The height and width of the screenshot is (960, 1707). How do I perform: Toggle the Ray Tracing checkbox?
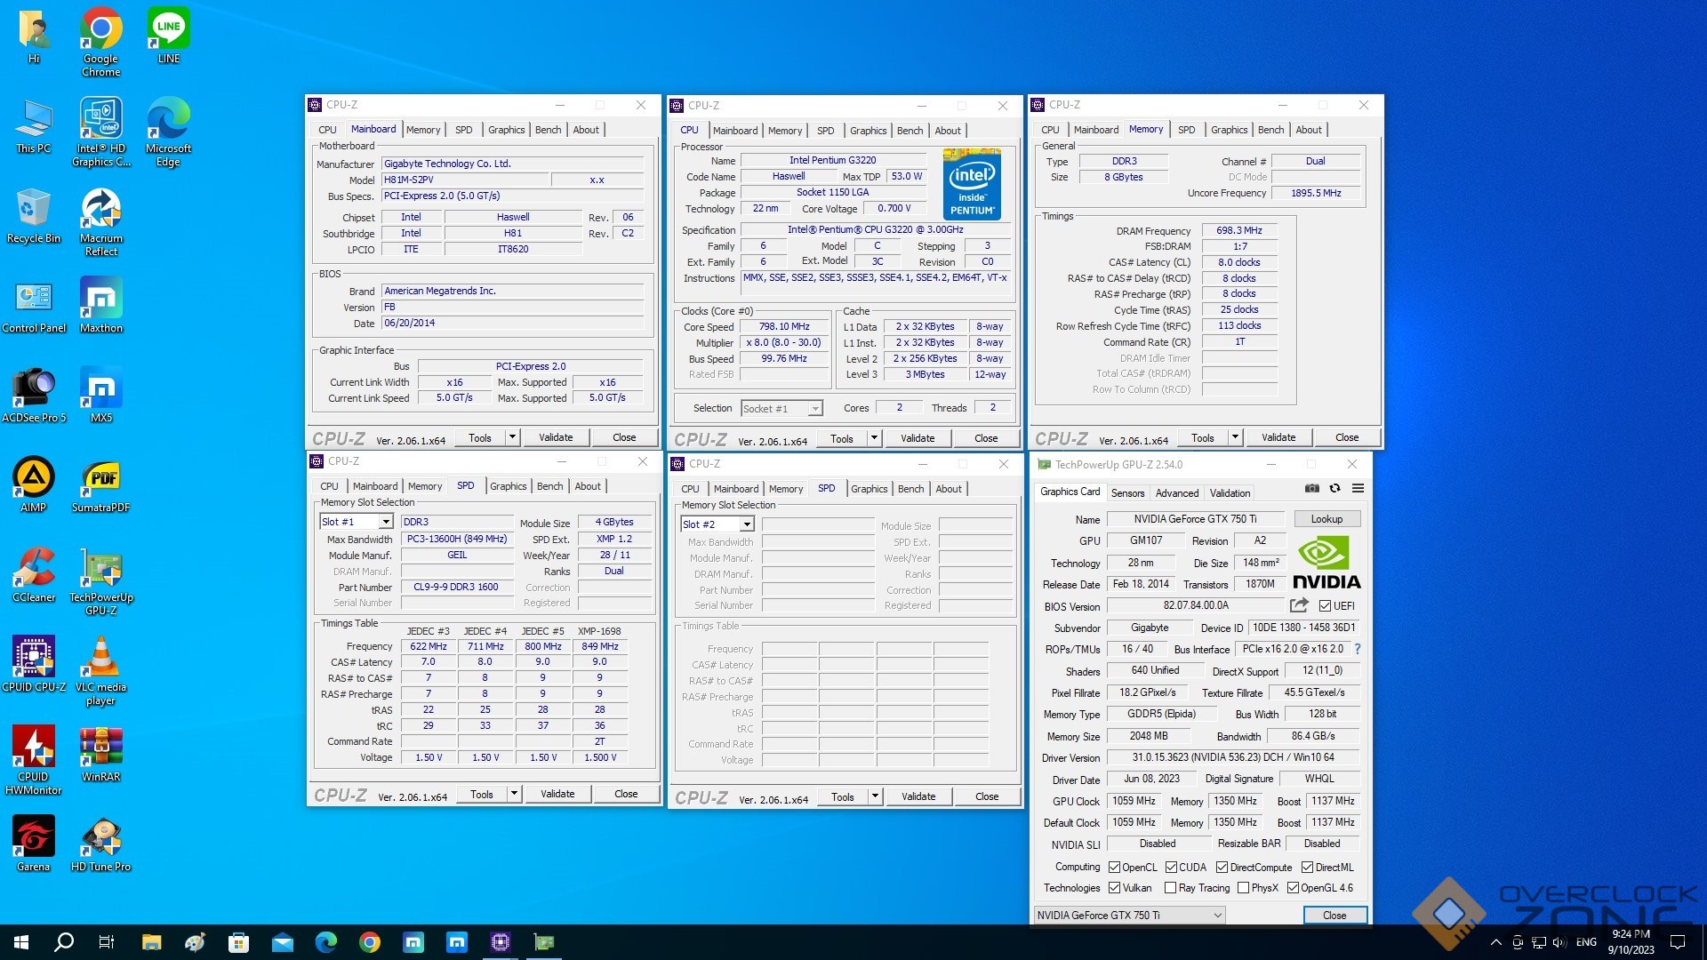(1170, 888)
